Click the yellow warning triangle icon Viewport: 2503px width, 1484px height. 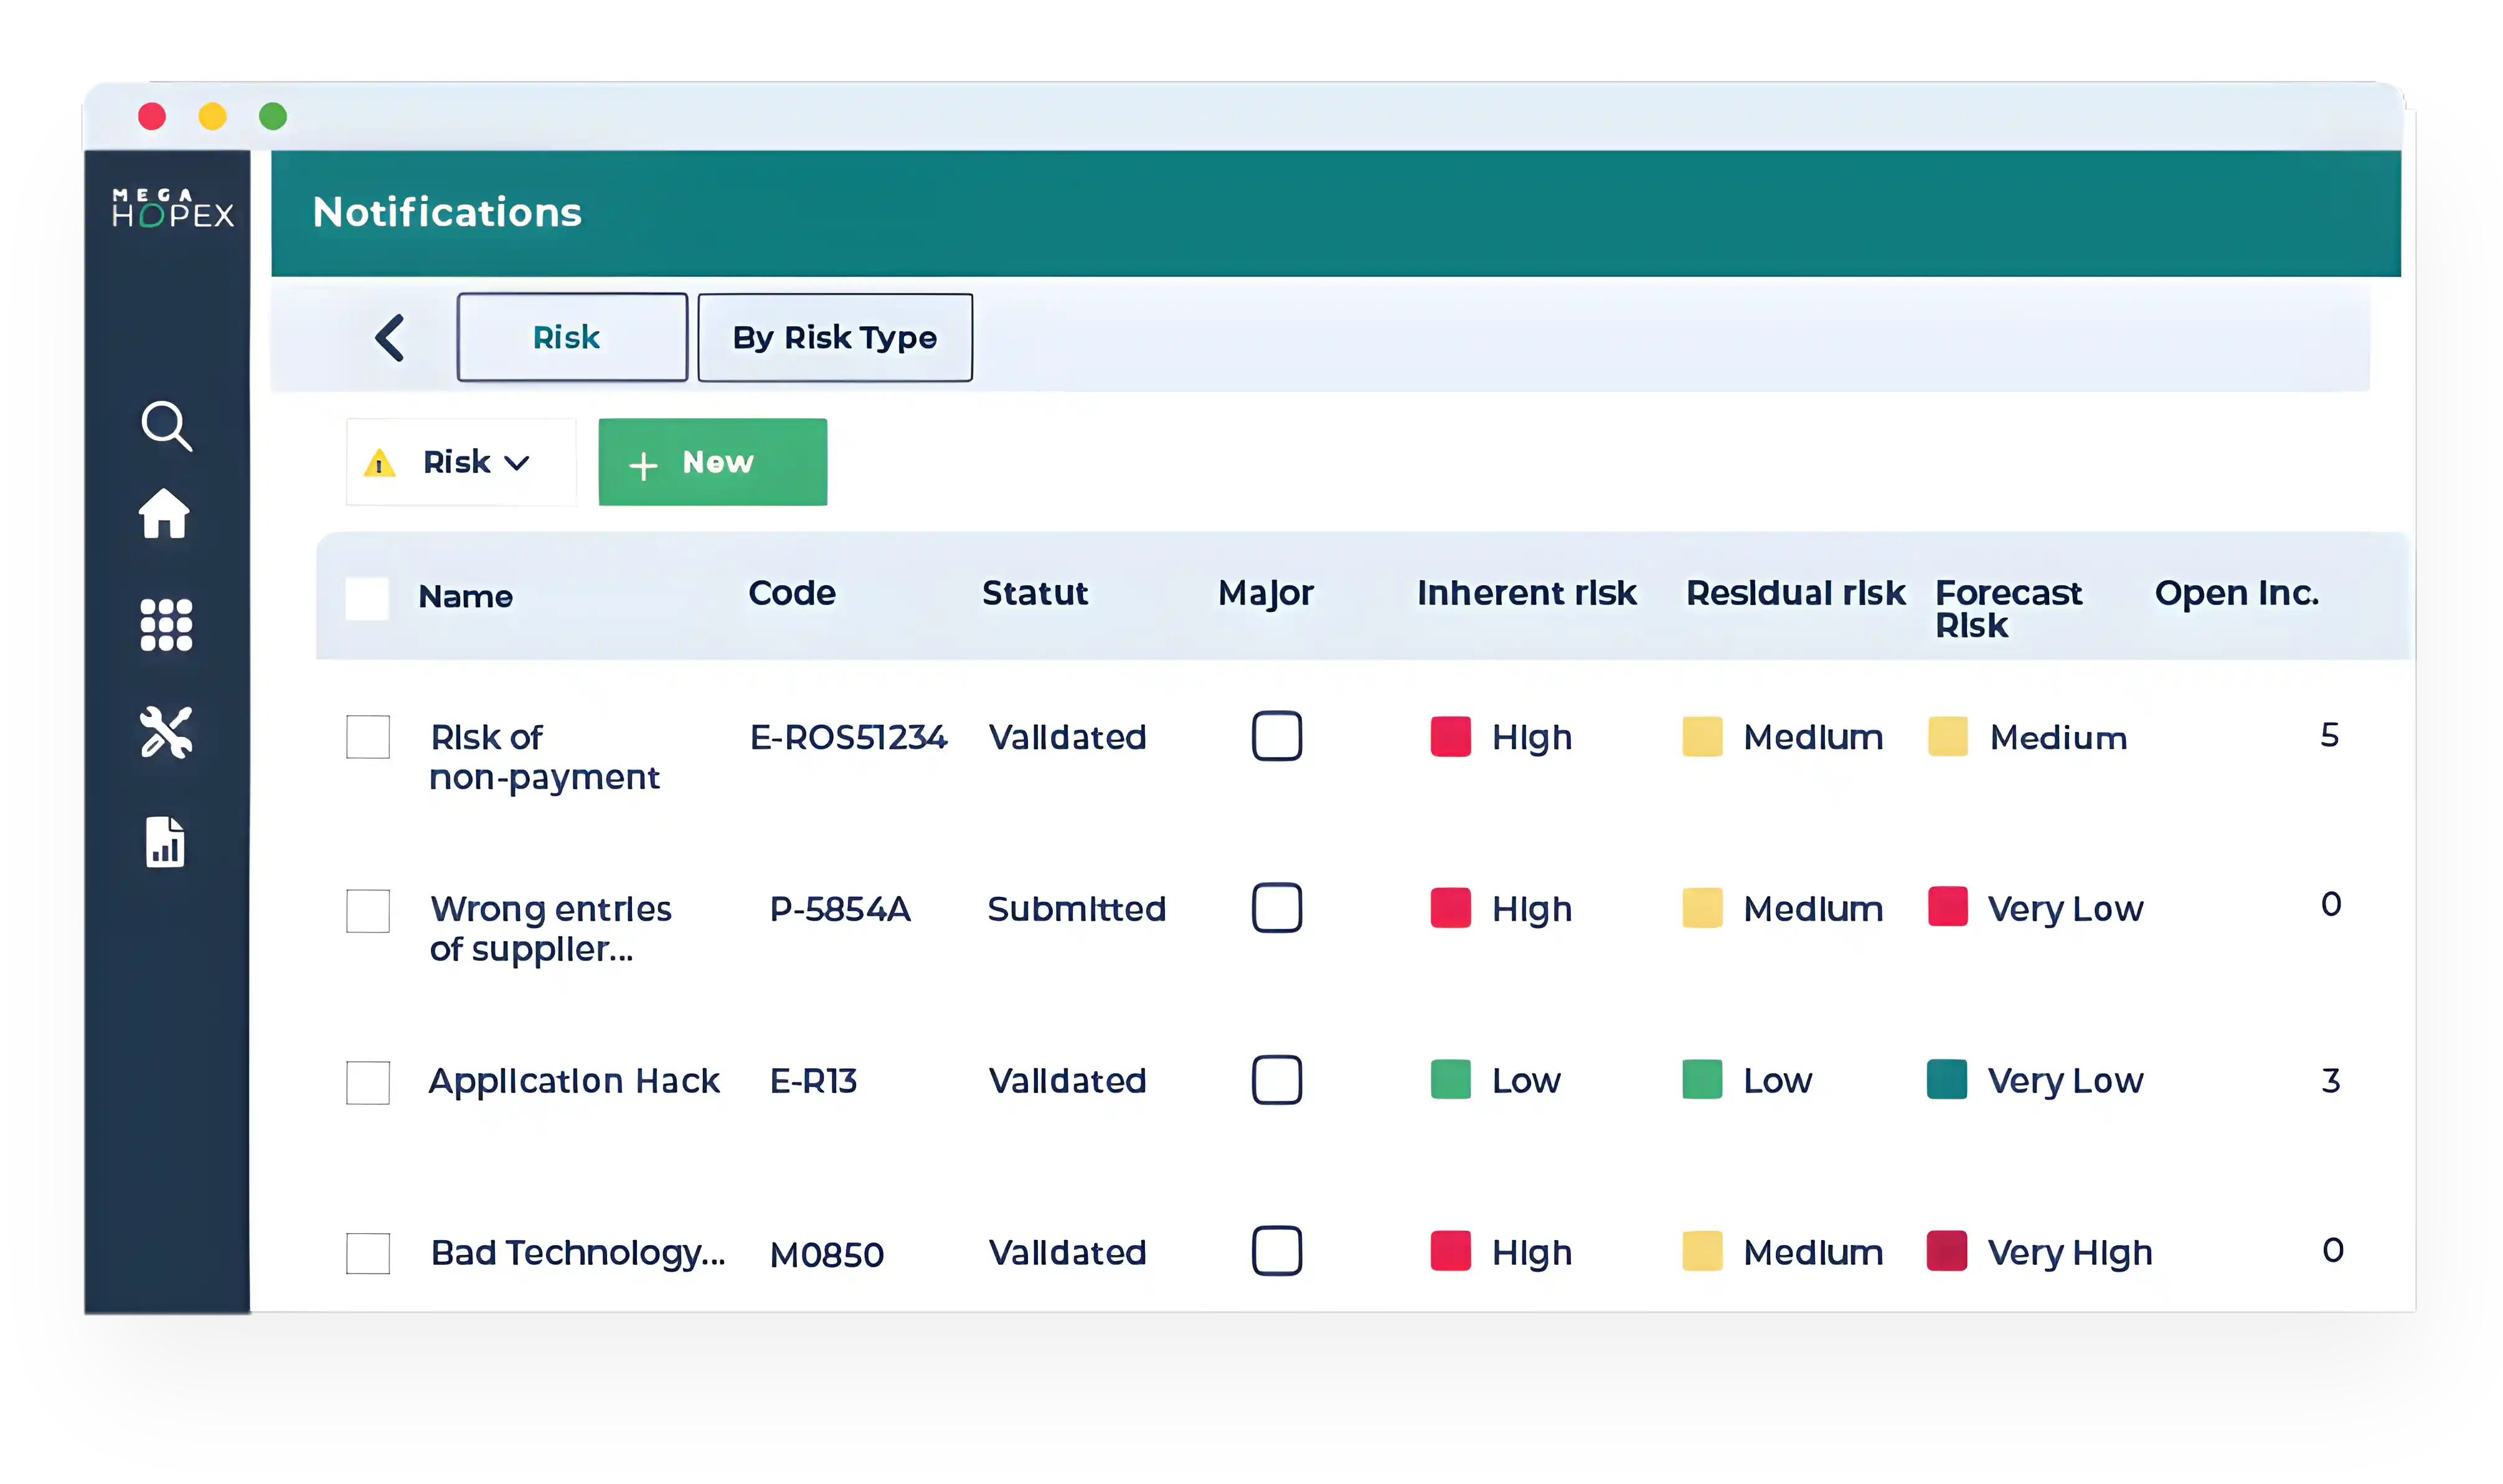click(380, 463)
